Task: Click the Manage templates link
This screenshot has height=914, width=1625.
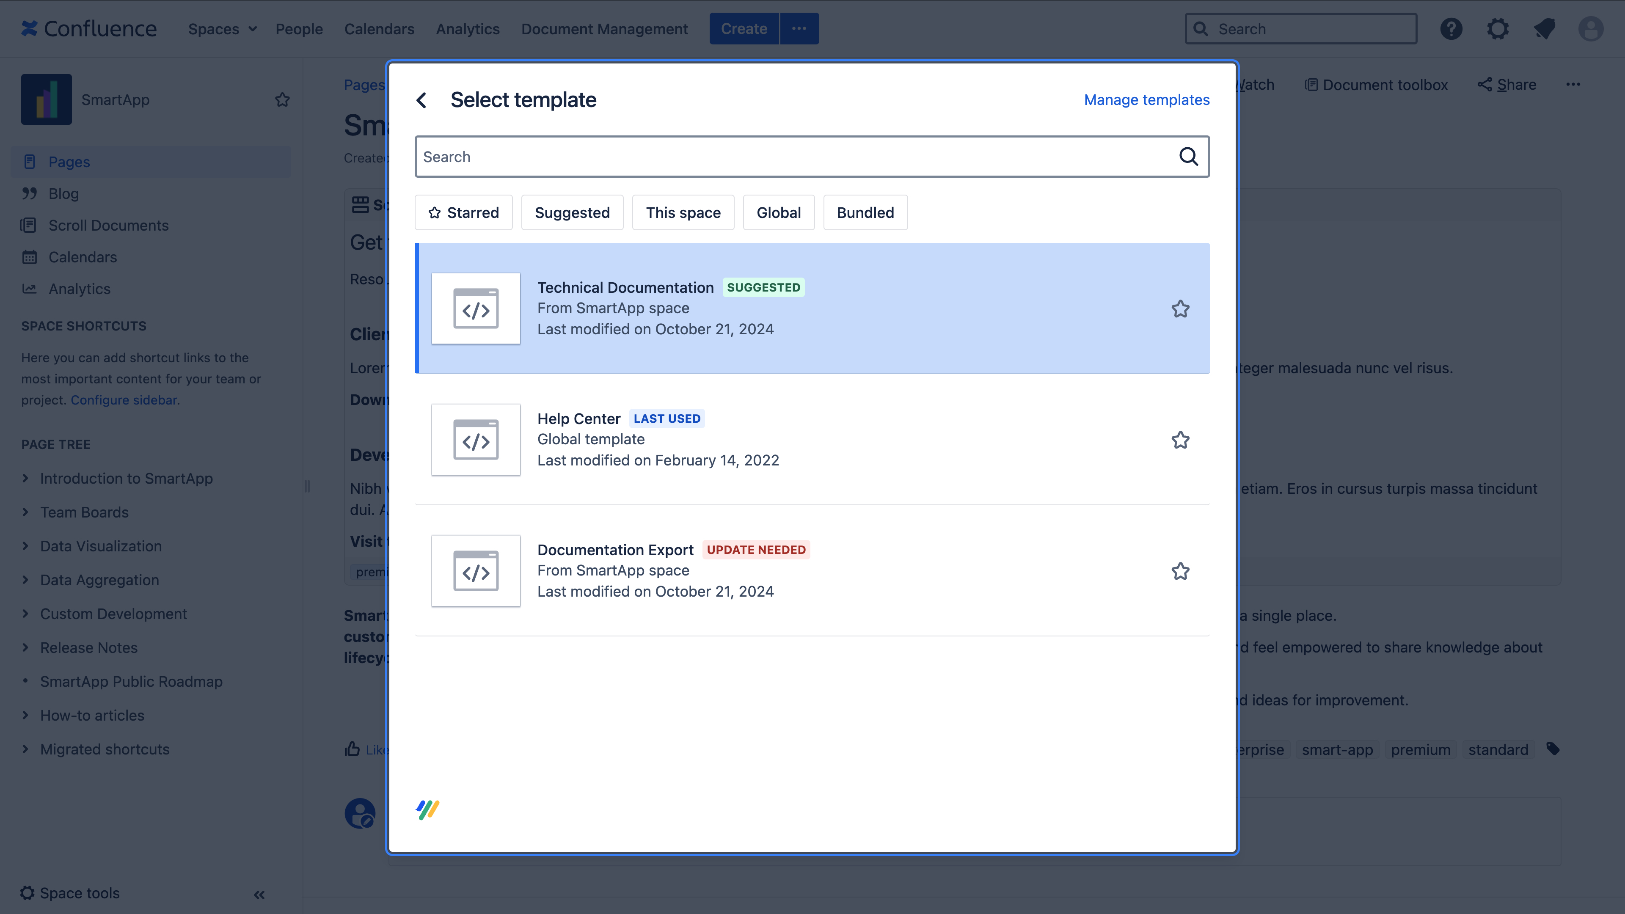Action: [1146, 99]
